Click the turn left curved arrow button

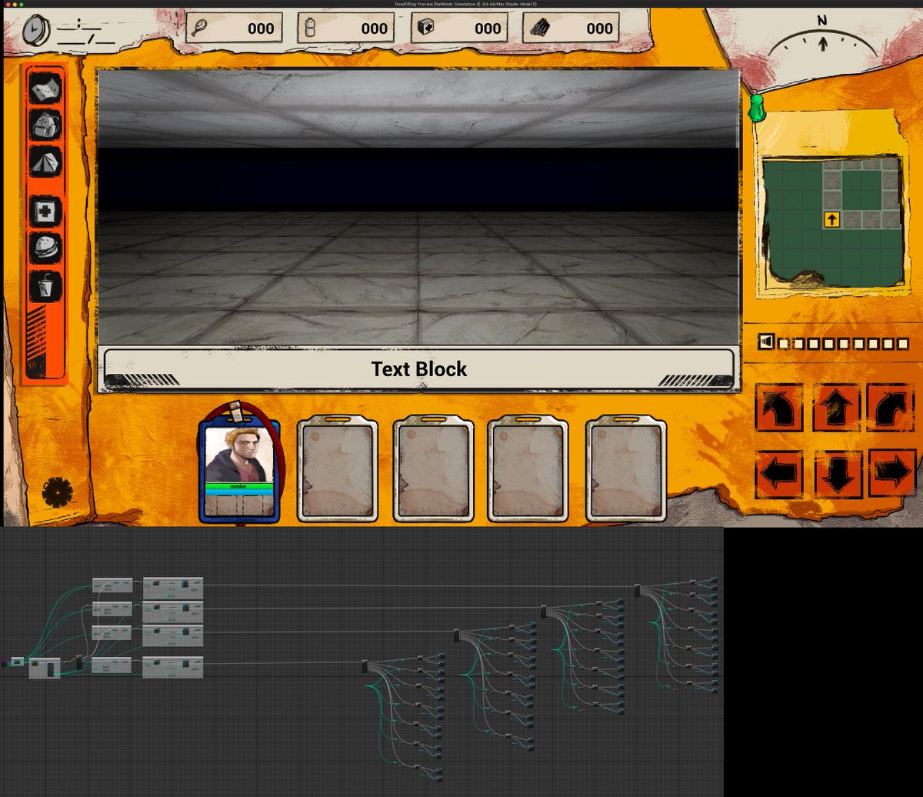tap(780, 408)
